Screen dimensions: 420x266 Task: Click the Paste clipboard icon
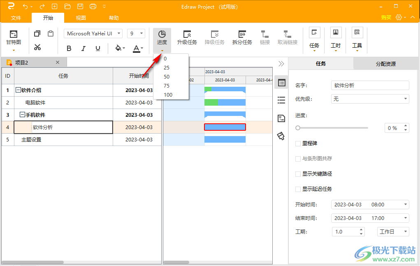pos(51,34)
